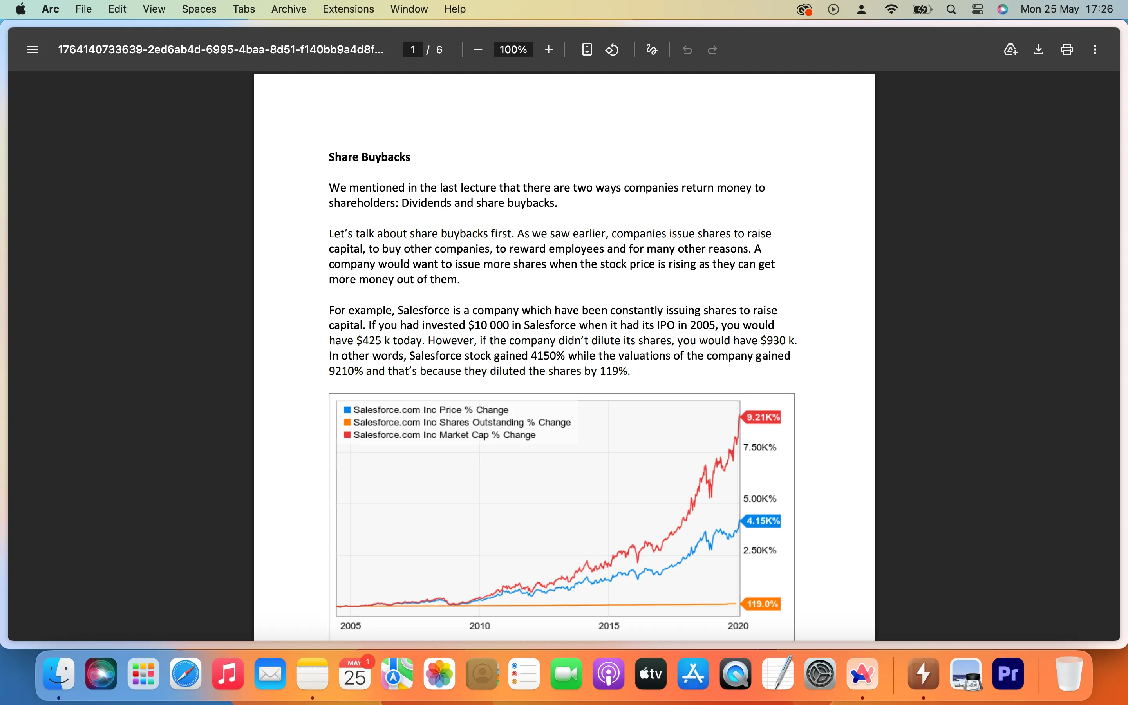The height and width of the screenshot is (705, 1128).
Task: Click the 100% zoom level field
Action: click(513, 49)
